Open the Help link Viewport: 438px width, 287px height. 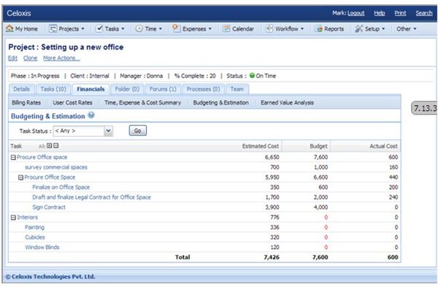pyautogui.click(x=380, y=13)
